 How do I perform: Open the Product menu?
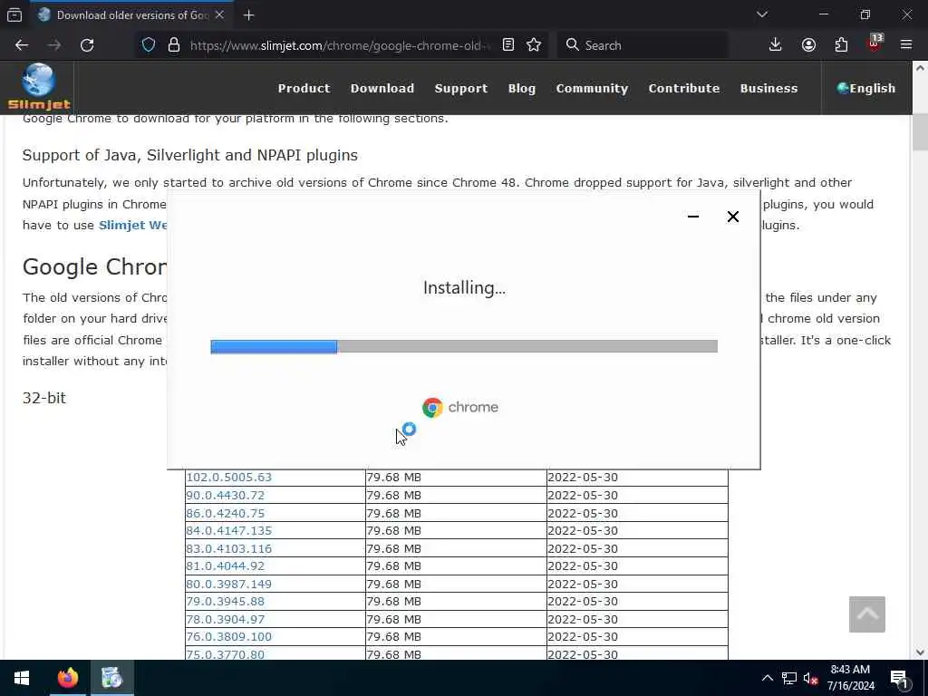click(304, 88)
